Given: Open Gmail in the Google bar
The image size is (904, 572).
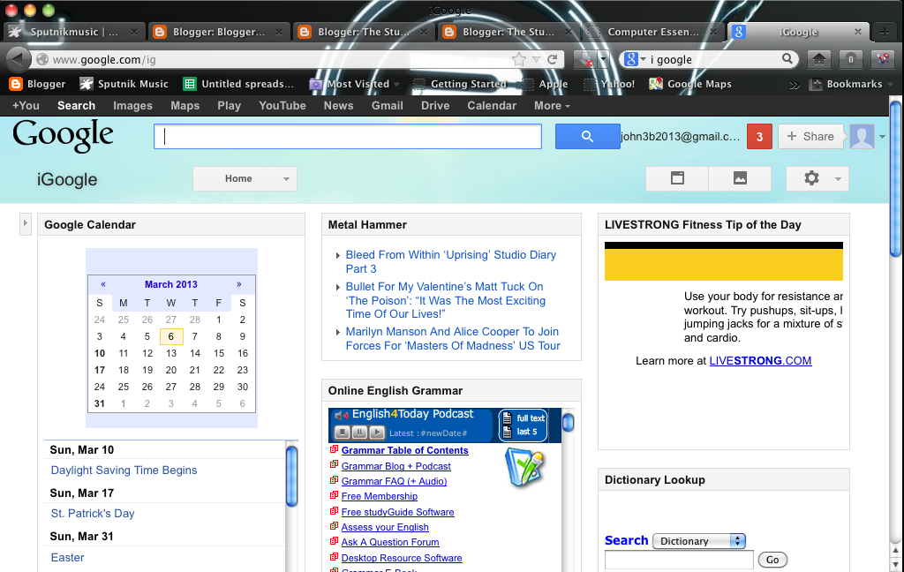Looking at the screenshot, I should click(387, 106).
